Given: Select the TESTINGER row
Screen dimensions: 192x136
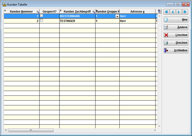Looking at the screenshot, I should [x=80, y=21].
